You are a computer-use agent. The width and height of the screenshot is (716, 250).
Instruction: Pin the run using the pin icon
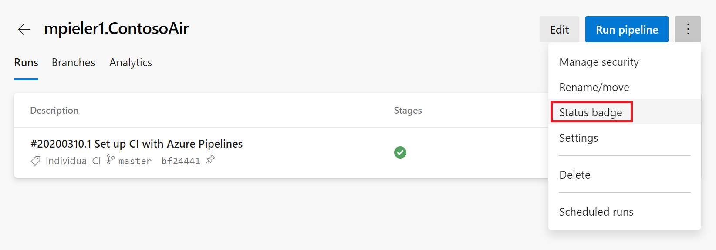pos(210,160)
